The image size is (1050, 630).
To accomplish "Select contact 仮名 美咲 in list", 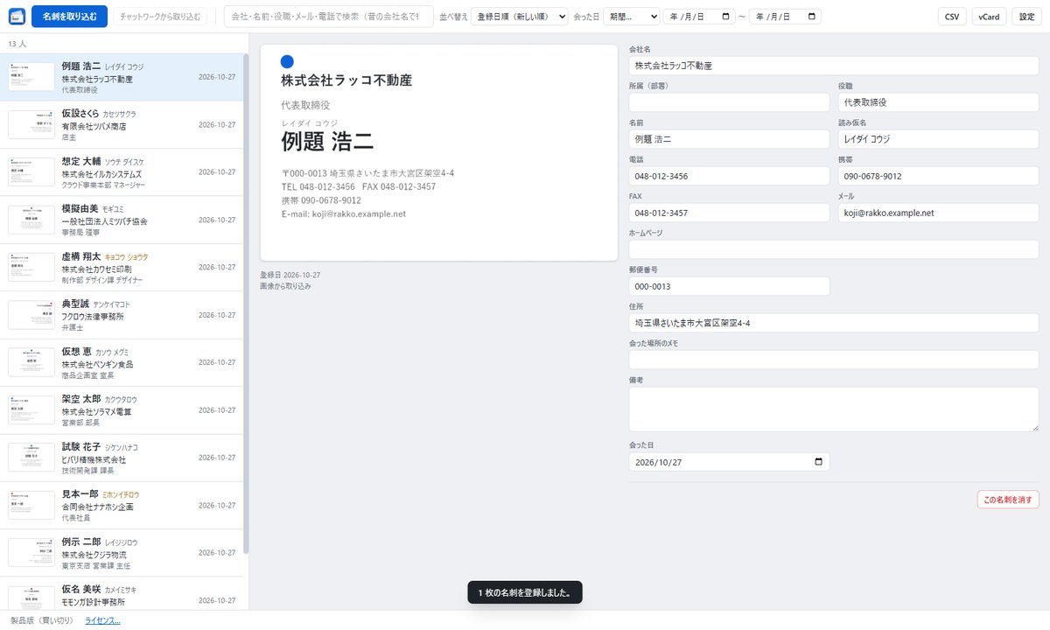I will [x=122, y=593].
